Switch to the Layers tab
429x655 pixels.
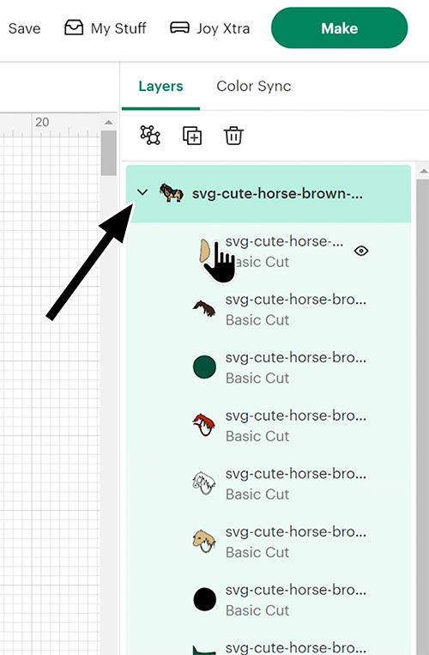tap(160, 86)
